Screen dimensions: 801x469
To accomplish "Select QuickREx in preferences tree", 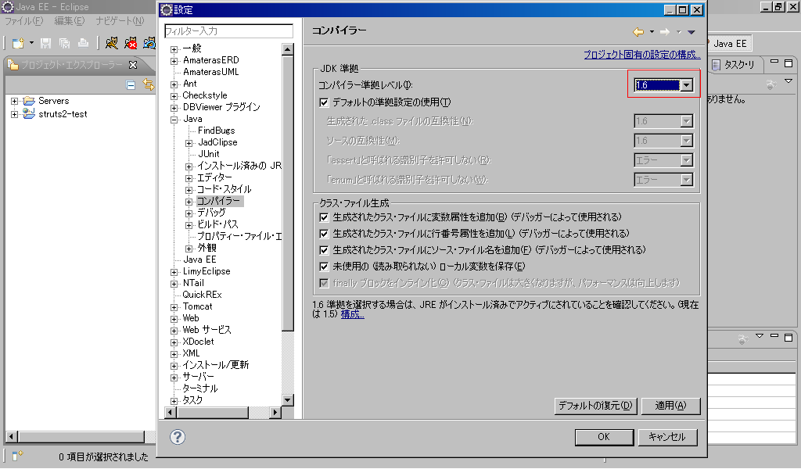I will click(x=203, y=295).
